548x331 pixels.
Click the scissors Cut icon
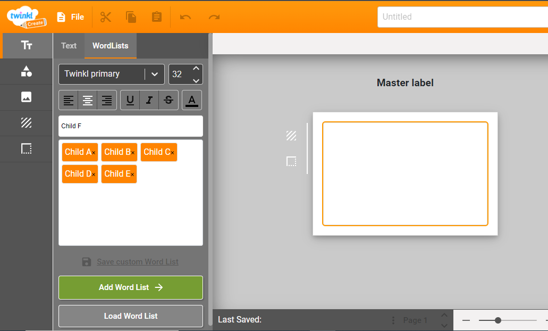pos(106,17)
